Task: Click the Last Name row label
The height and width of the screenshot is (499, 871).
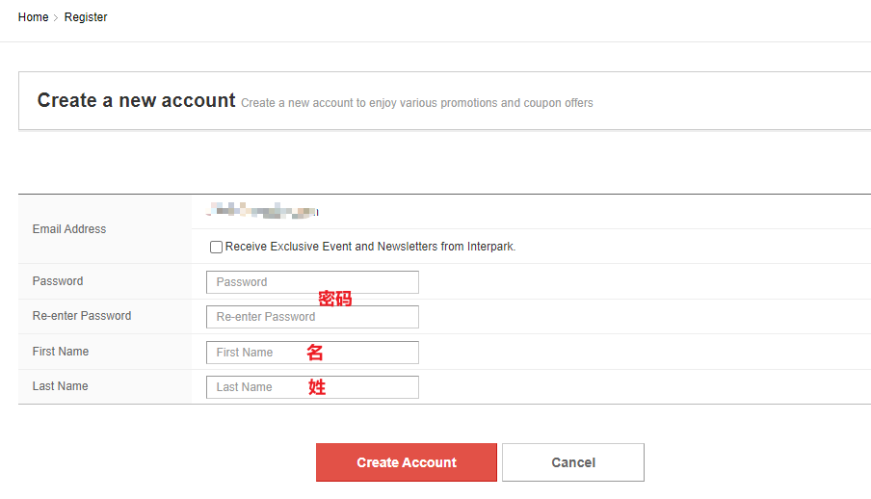Action: coord(60,386)
